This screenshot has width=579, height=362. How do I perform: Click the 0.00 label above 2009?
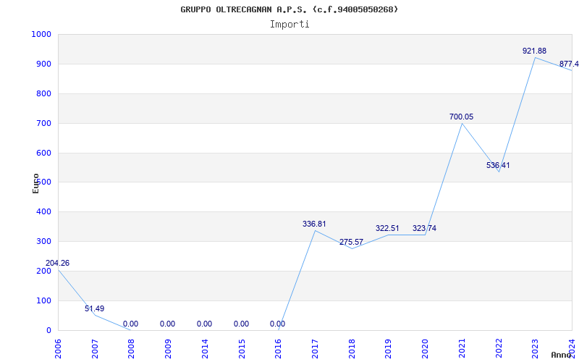click(167, 324)
